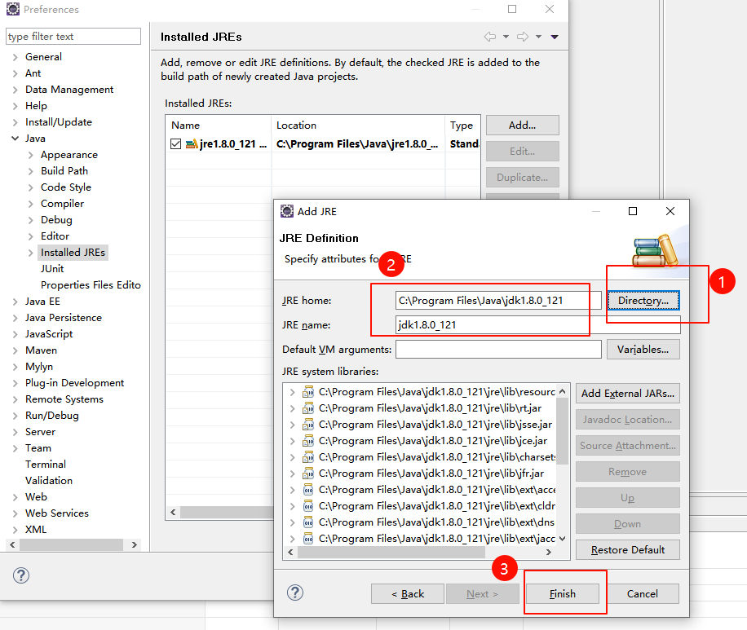Expand the Build Path subnode

coord(30,171)
